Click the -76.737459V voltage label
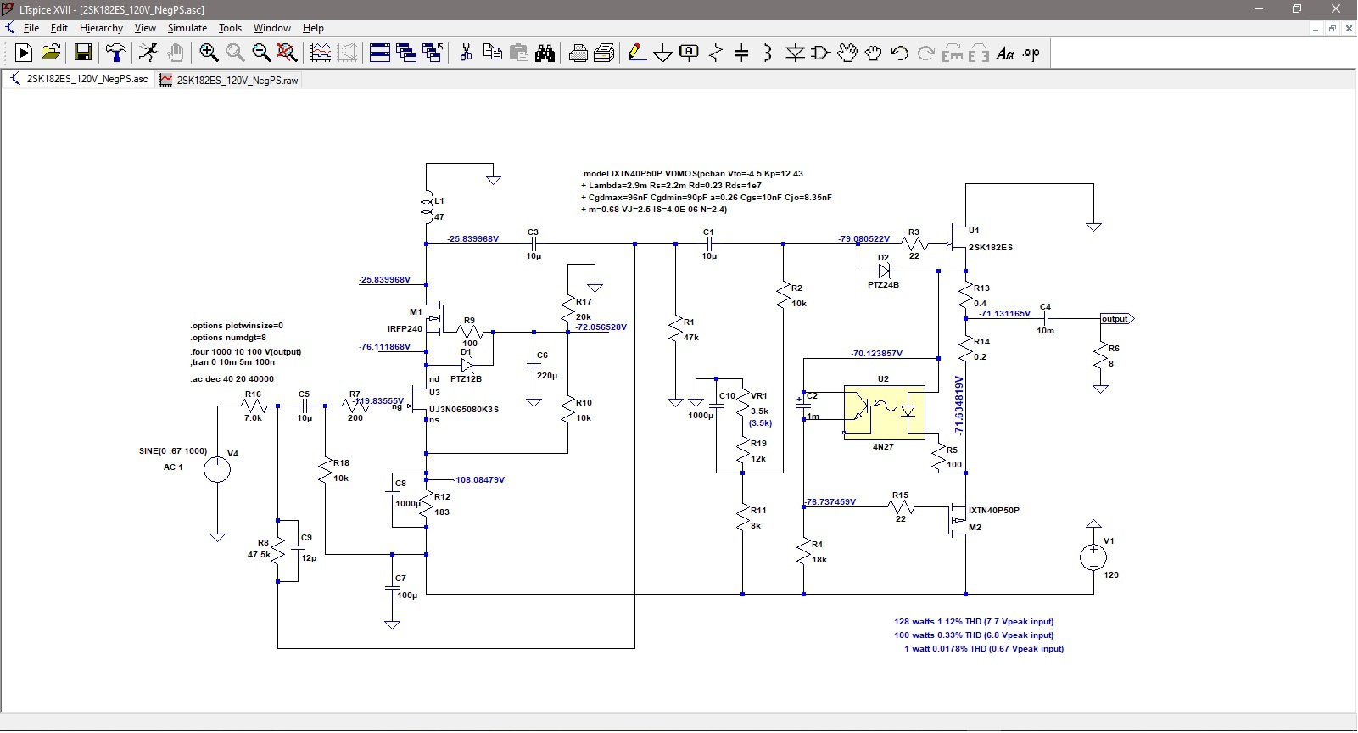 click(830, 501)
